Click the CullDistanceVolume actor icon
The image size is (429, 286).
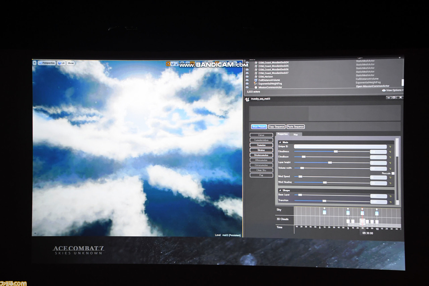(x=256, y=80)
